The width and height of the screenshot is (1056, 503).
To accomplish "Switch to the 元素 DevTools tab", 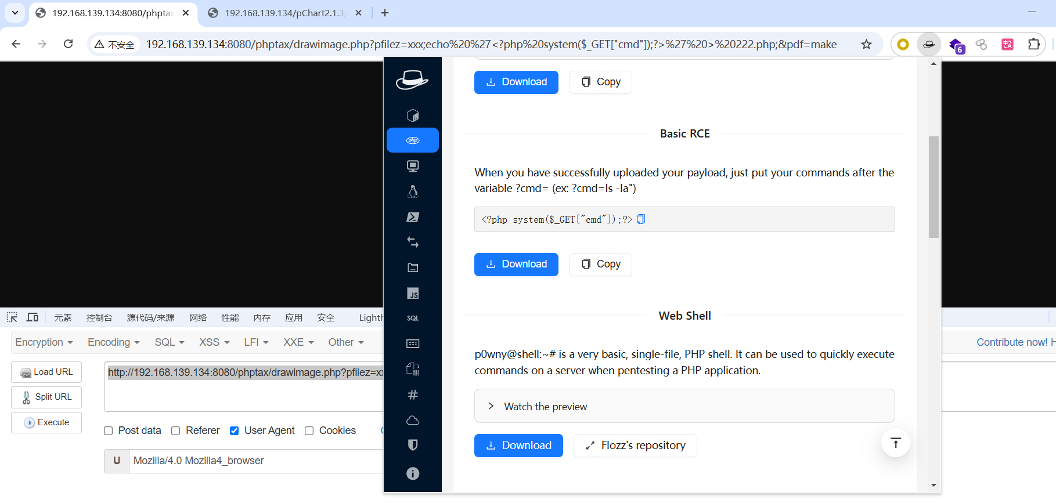I will click(63, 318).
